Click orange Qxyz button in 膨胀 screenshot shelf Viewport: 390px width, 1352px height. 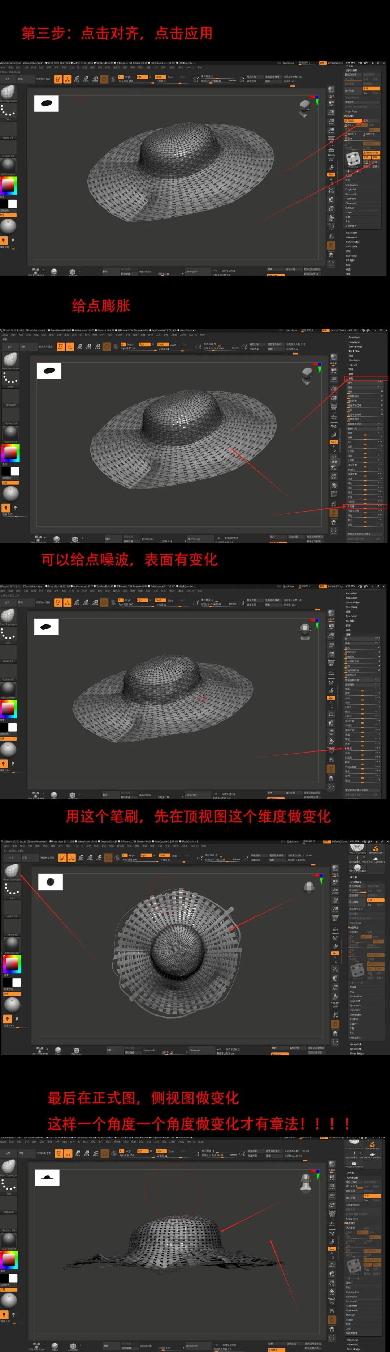tap(333, 442)
